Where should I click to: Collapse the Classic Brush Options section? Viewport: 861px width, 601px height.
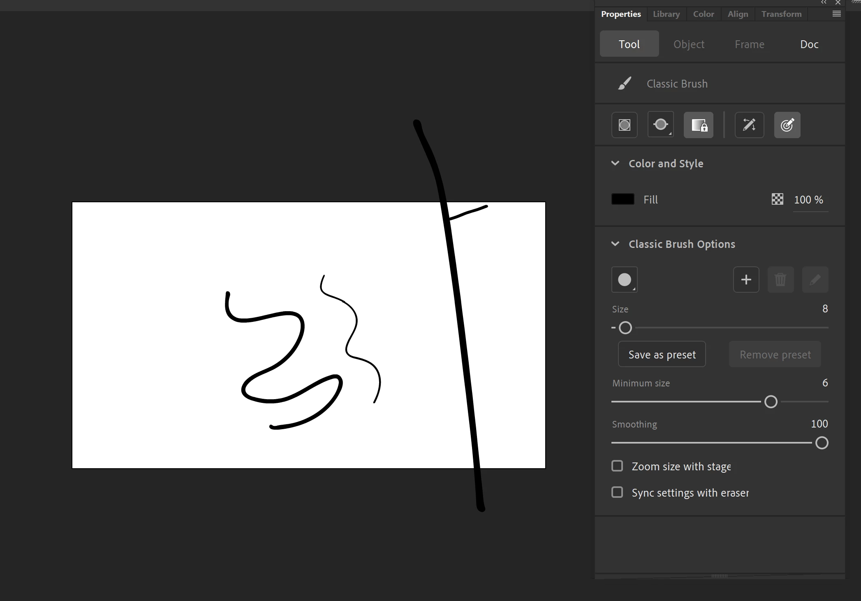pos(615,244)
